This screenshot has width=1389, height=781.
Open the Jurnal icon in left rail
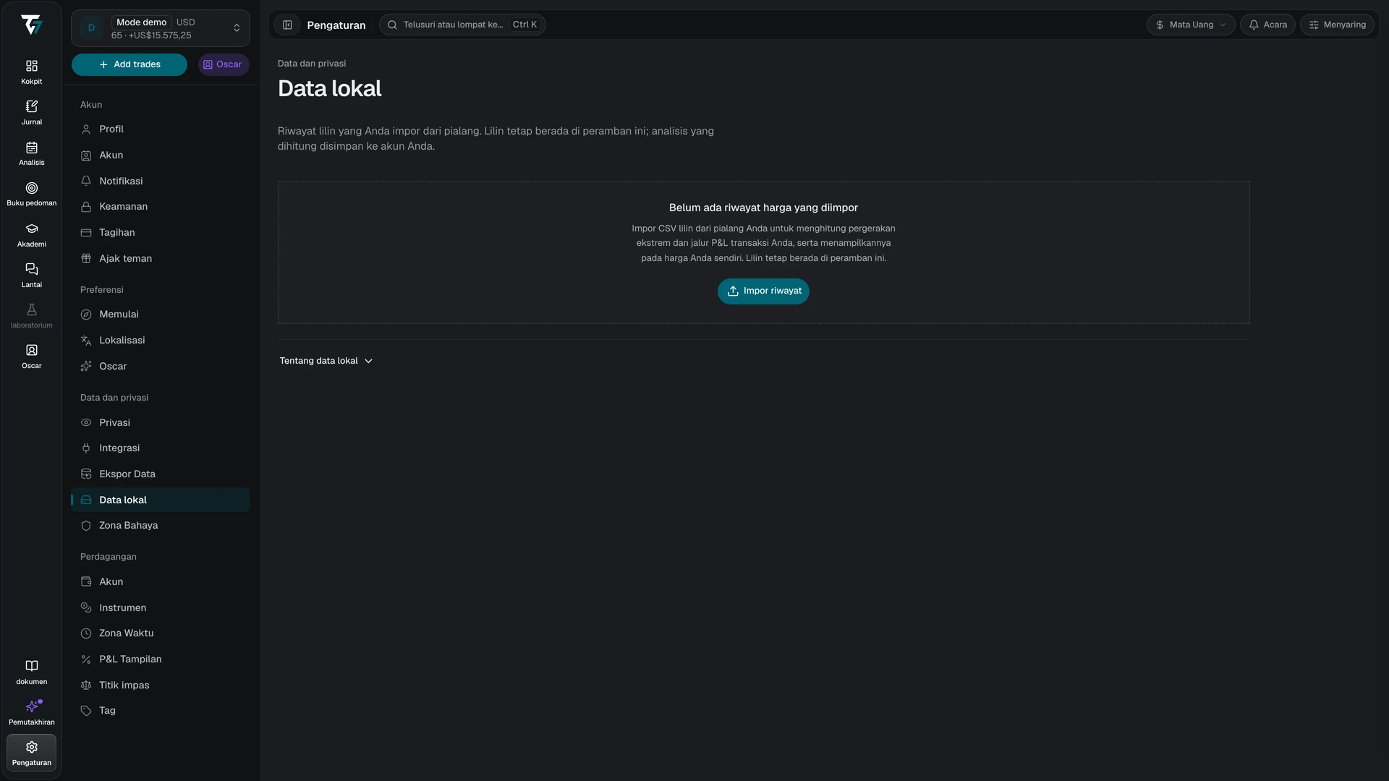tap(31, 113)
